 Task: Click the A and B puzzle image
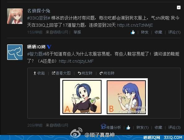[104, 97]
